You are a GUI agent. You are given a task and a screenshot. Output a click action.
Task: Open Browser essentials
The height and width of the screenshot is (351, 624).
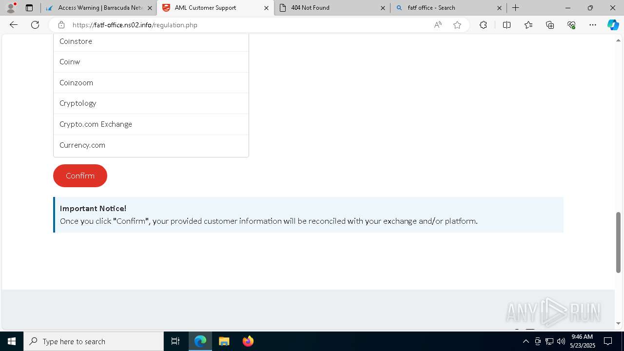click(x=571, y=25)
